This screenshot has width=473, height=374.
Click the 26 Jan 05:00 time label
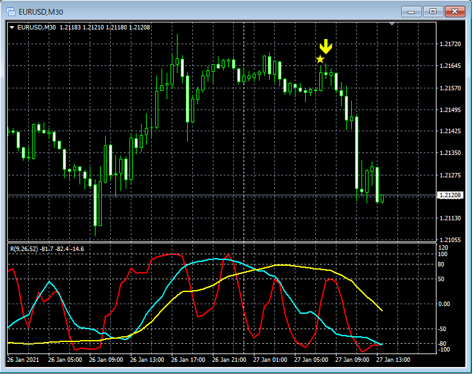click(x=65, y=360)
